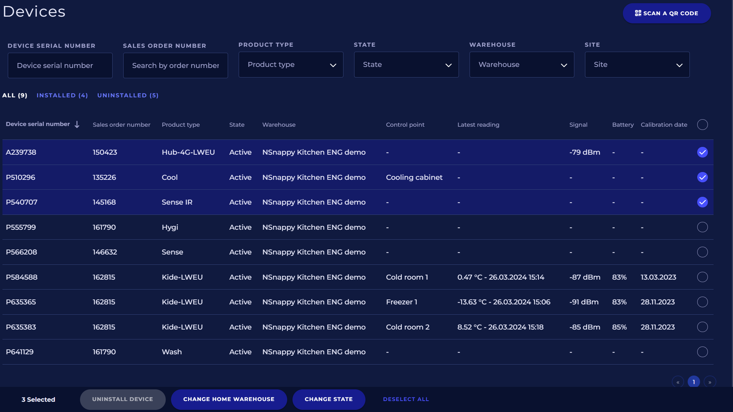The height and width of the screenshot is (412, 733).
Task: Go to next page arrow
Action: tap(710, 382)
